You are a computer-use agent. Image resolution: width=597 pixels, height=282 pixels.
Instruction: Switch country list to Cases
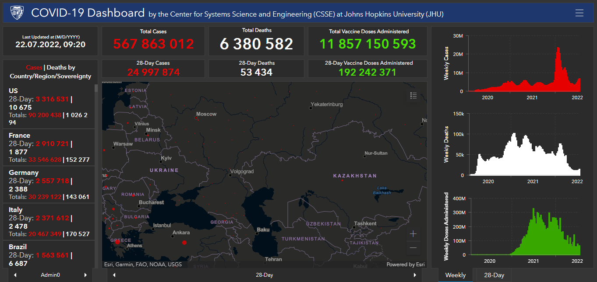34,67
